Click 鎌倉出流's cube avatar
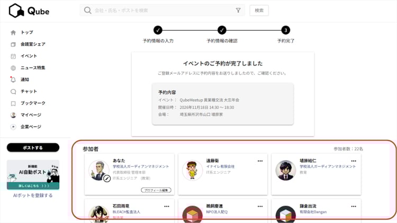The width and height of the screenshot is (397, 223). pyautogui.click(x=286, y=215)
